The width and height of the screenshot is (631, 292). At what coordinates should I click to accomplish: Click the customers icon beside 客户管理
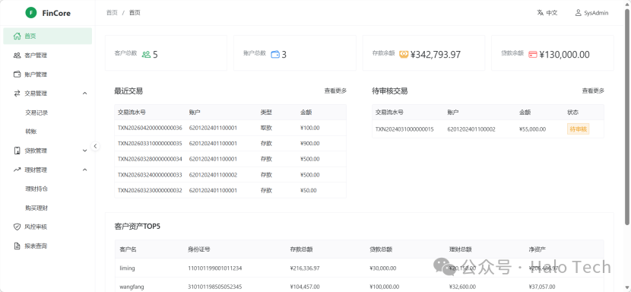click(x=17, y=56)
